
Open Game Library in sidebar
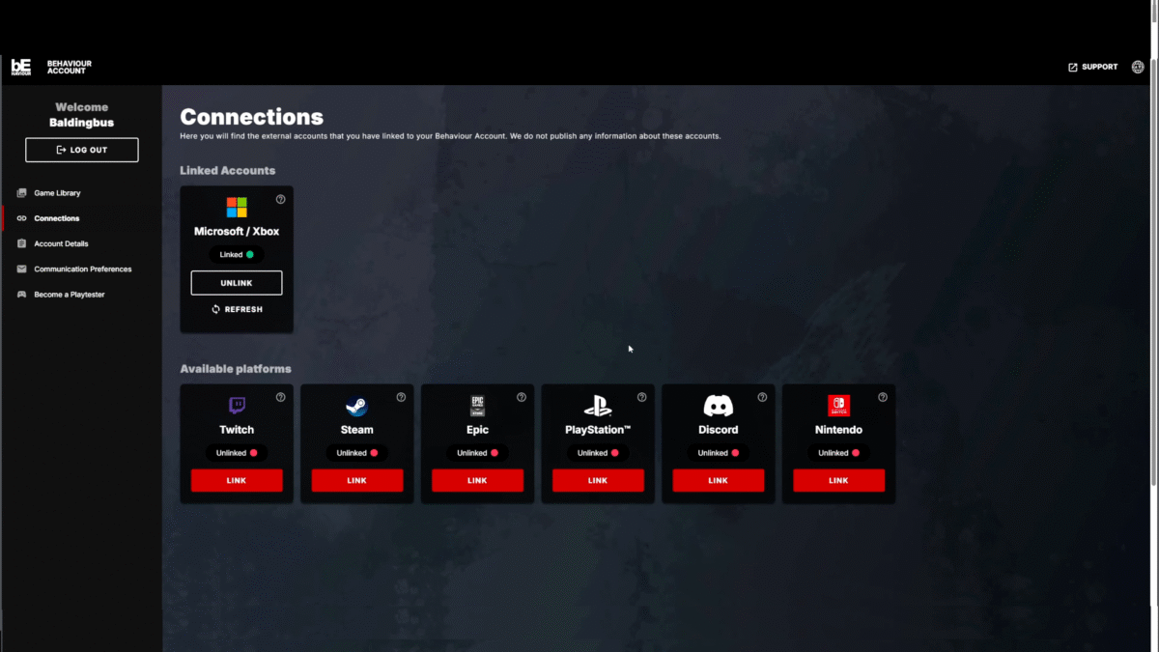57,193
